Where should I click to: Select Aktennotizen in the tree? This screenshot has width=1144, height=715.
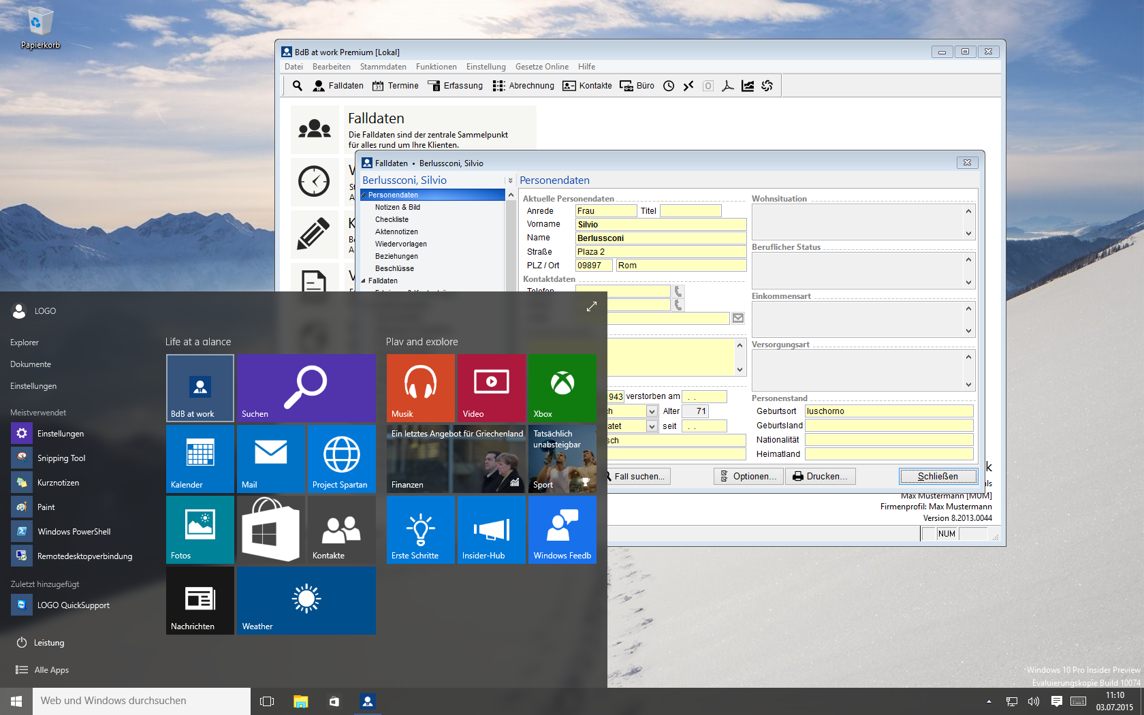tap(396, 232)
